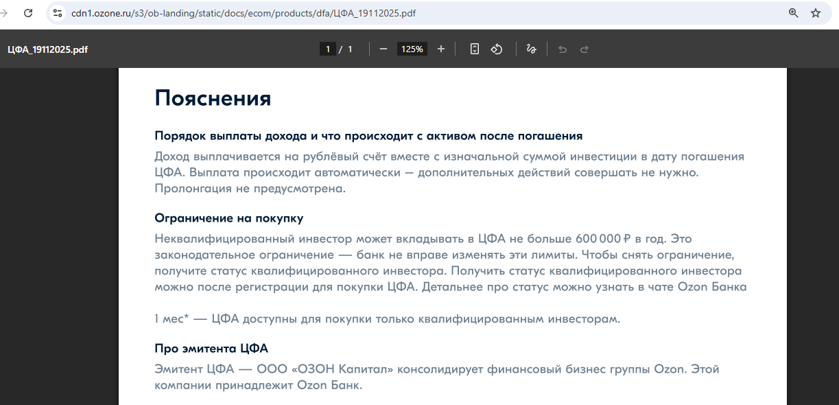The width and height of the screenshot is (839, 405).
Task: Zoom in the PDF with plus button
Action: [441, 49]
